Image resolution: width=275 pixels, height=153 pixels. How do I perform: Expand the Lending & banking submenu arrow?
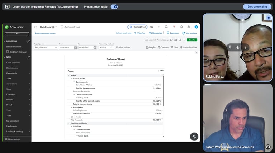tap(29, 132)
